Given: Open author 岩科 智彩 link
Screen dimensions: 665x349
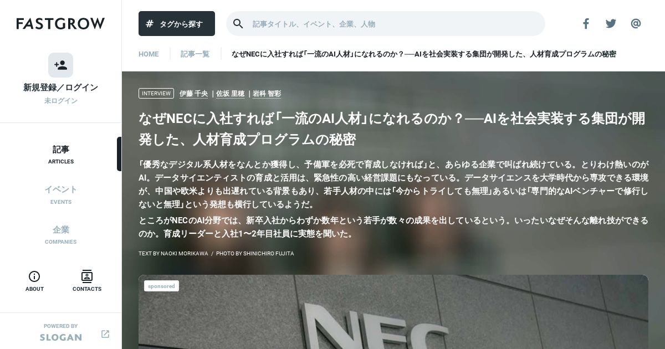Looking at the screenshot, I should [267, 94].
